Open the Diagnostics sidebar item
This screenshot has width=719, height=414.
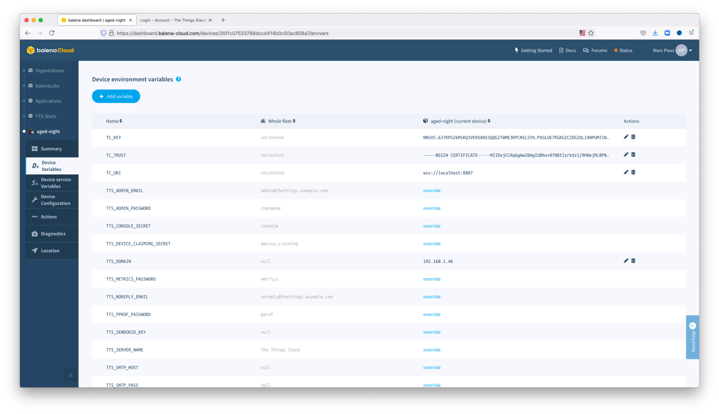click(53, 234)
